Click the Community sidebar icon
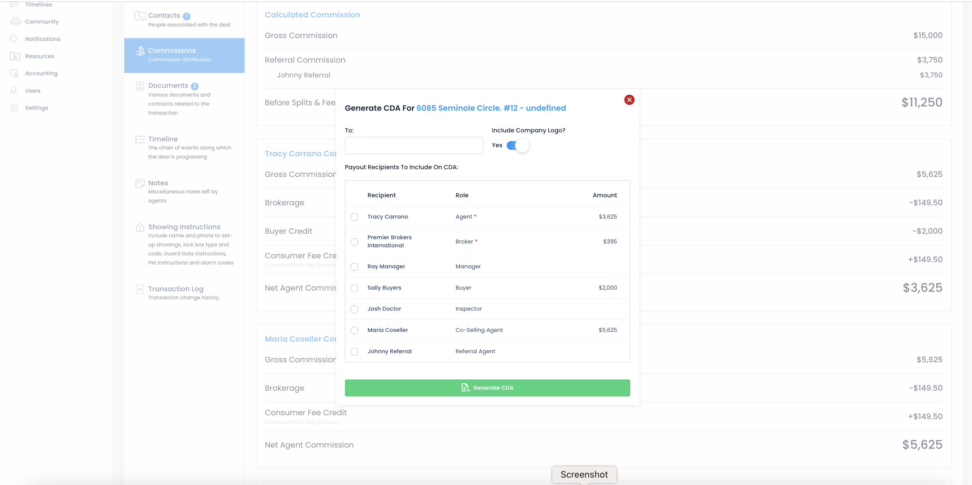Image resolution: width=972 pixels, height=485 pixels. (x=15, y=22)
